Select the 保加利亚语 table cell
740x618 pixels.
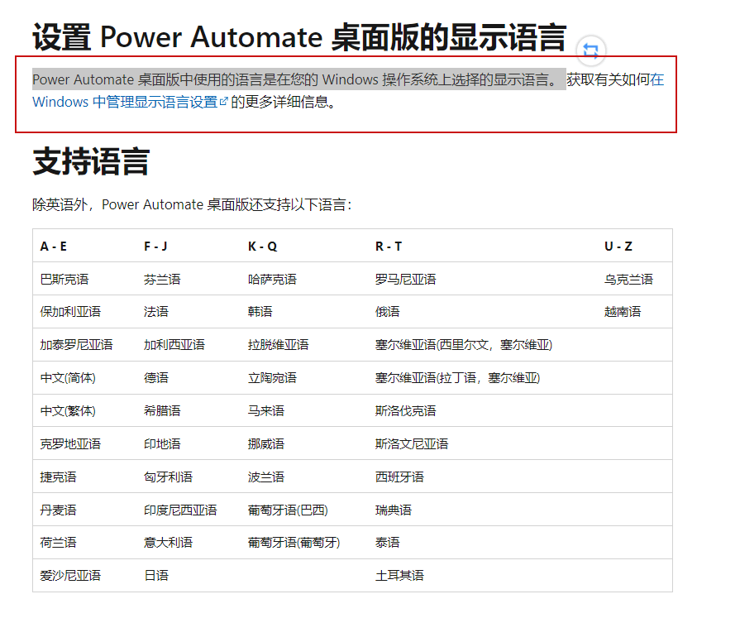tap(70, 312)
